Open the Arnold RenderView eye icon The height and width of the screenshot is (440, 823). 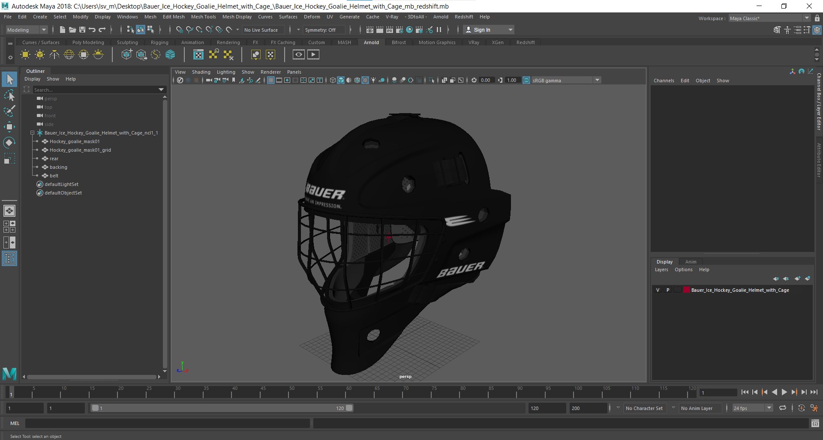(299, 54)
